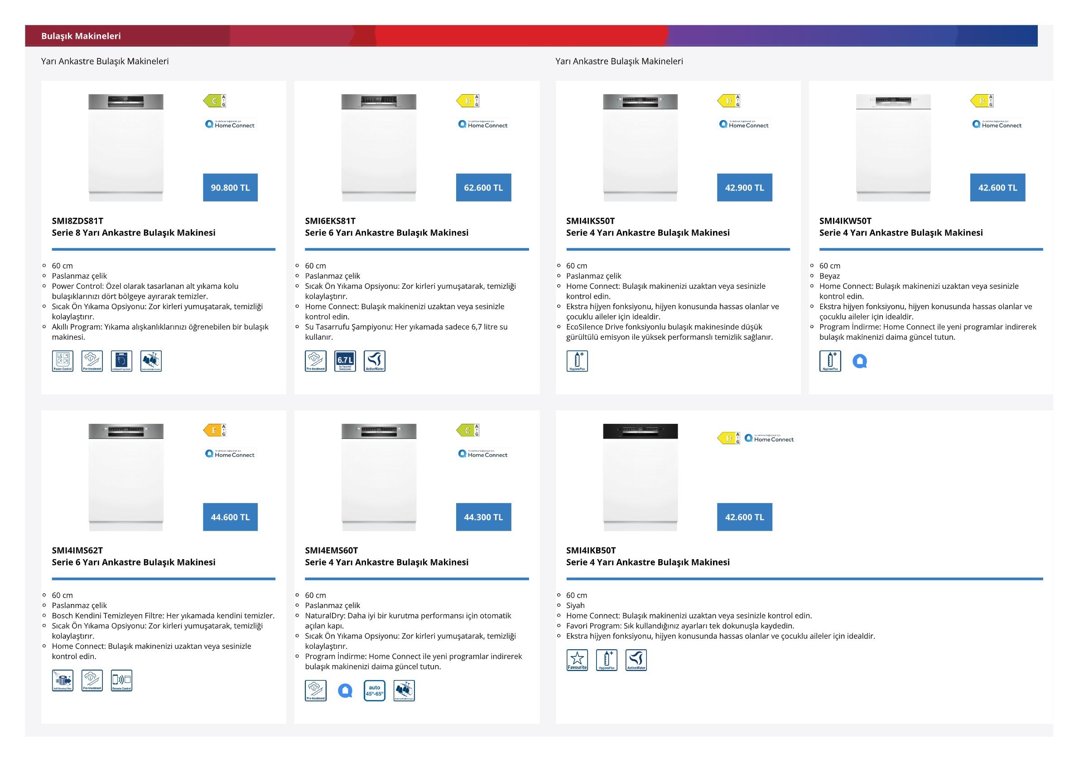Click 42.600 TL price for SMI4IKB50T
This screenshot has height=762, width=1079.
point(745,517)
